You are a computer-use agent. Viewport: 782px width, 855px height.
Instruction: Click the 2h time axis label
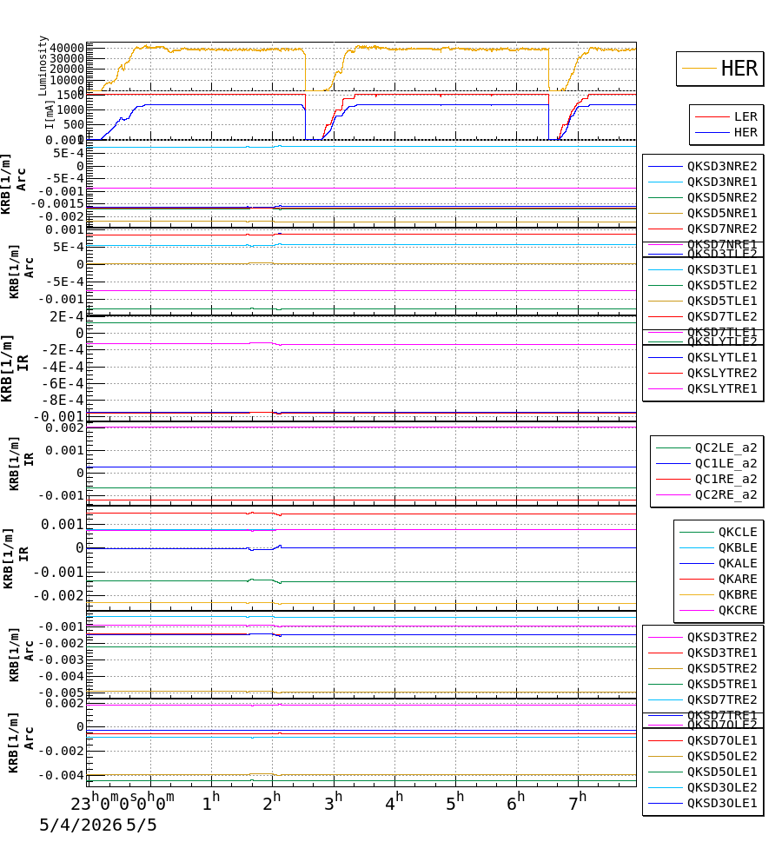click(272, 801)
